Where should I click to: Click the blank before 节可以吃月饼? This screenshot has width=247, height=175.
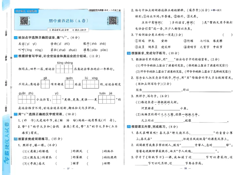(141, 163)
